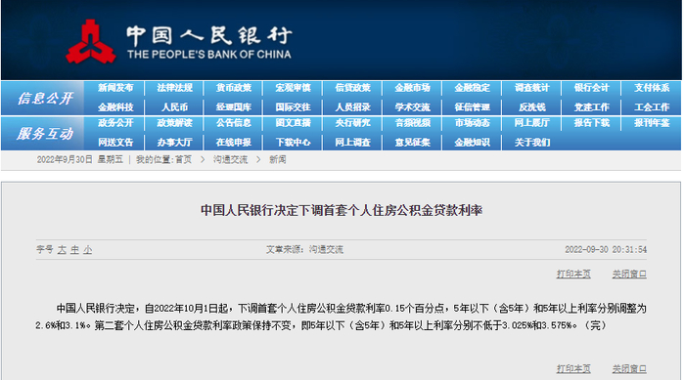685x380 pixels.
Task: Set font size to 中
Action: 74,249
